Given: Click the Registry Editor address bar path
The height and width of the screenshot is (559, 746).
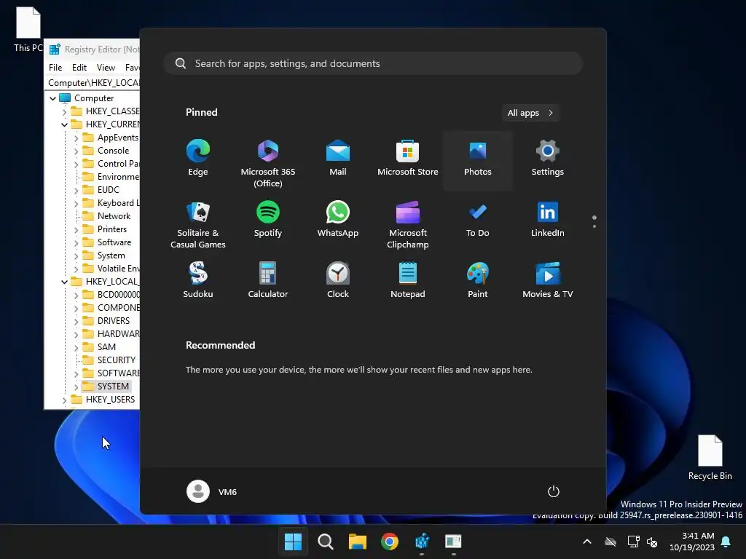Looking at the screenshot, I should [93, 83].
